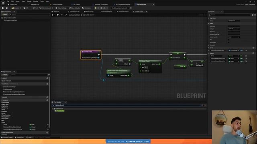Click the Unreal Engine logo
This screenshot has width=257, height=144.
pos(3,3)
